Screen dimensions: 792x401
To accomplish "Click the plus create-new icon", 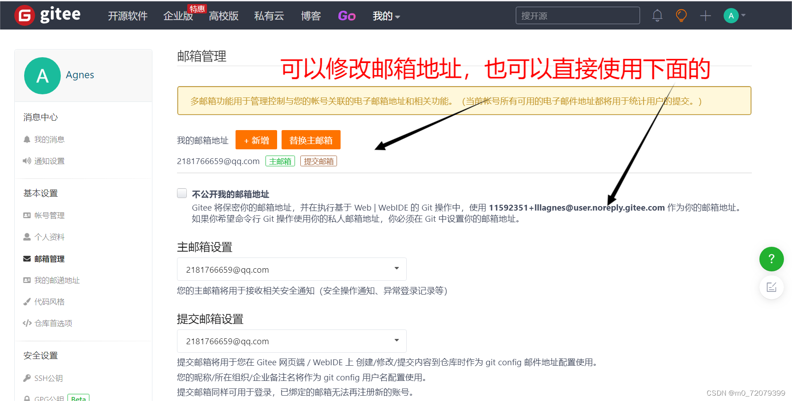I will (705, 16).
